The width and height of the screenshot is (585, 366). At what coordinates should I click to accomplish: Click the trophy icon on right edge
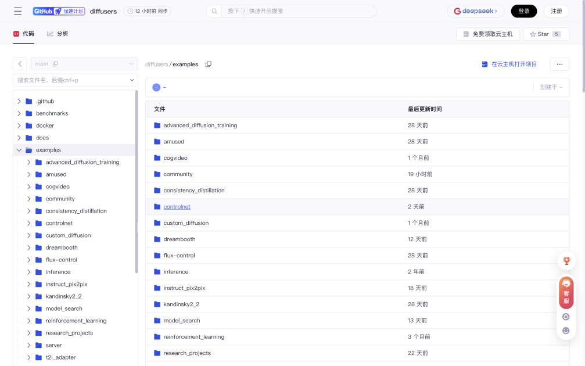(x=566, y=261)
